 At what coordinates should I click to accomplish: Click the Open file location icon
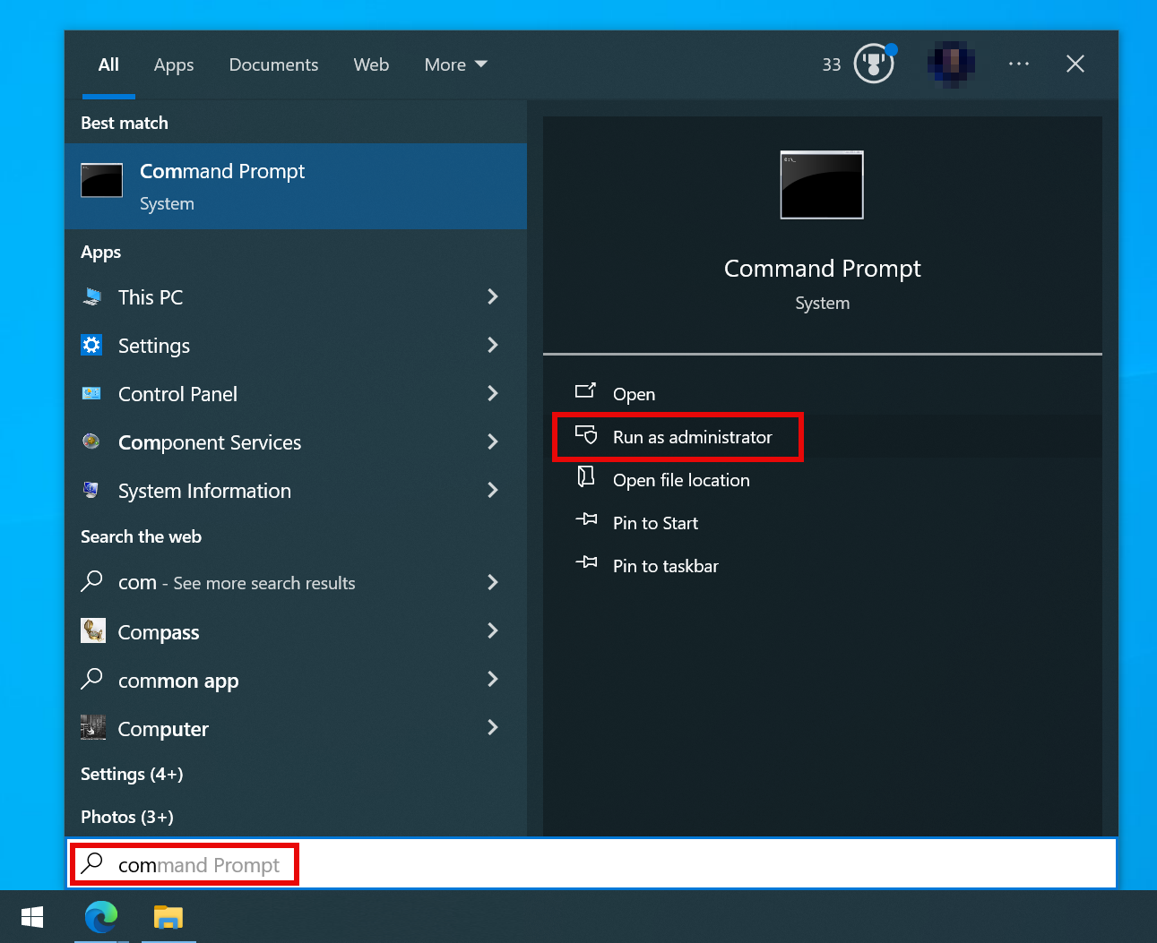tap(585, 476)
